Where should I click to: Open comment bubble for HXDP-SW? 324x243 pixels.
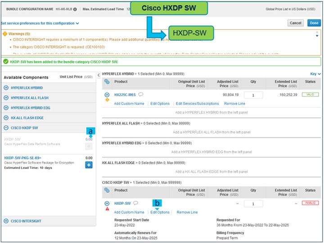[135, 203]
